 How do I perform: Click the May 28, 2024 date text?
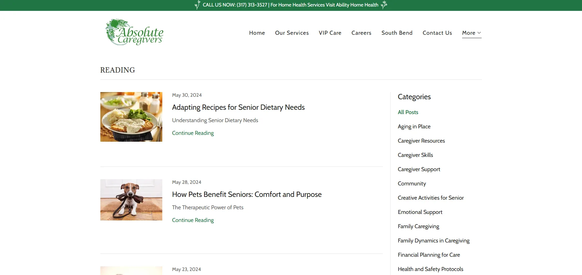click(186, 182)
